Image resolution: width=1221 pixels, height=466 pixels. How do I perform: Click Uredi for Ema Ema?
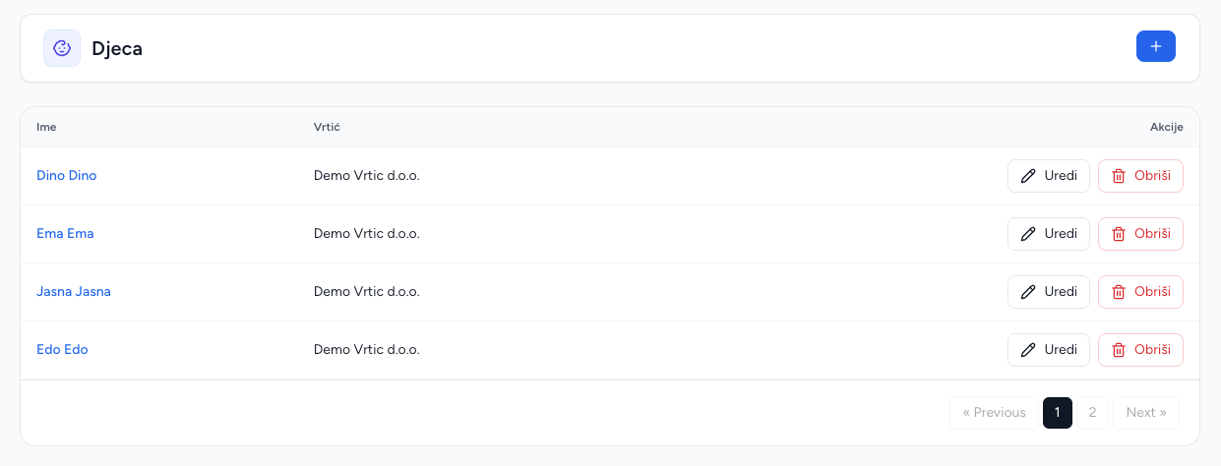tap(1049, 234)
